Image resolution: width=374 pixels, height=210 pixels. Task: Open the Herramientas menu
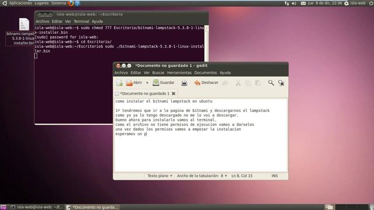(x=179, y=72)
